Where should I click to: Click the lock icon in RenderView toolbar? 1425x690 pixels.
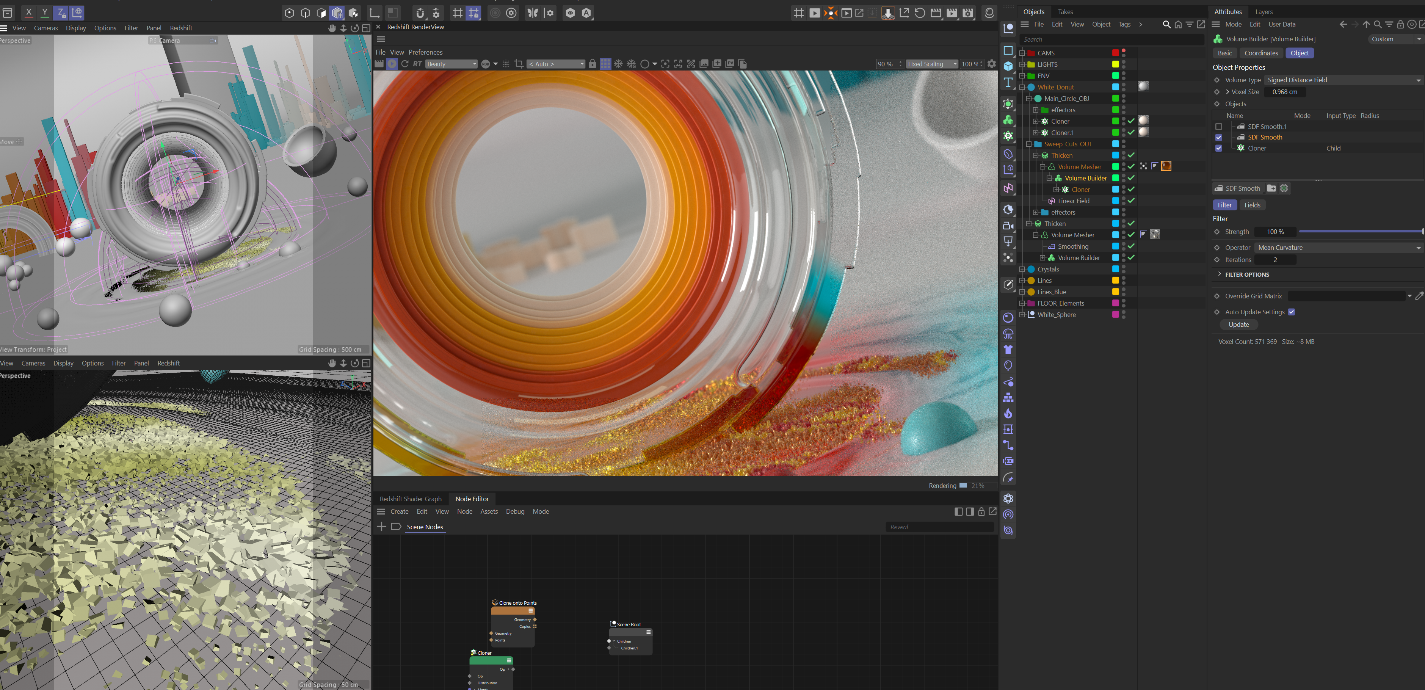click(593, 64)
